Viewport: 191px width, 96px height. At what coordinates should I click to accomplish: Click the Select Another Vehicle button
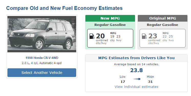pyautogui.click(x=42, y=73)
